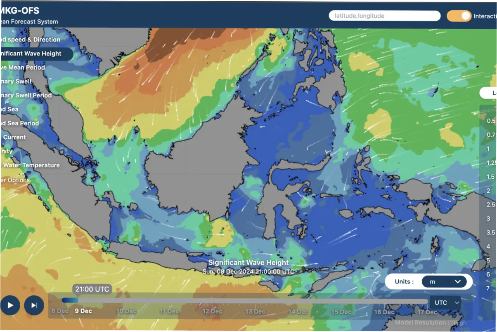This screenshot has width=497, height=332.
Task: Click Model Resolution High label
Action: (431, 323)
